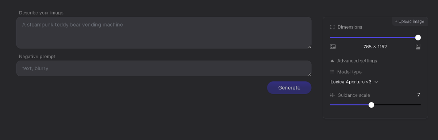Image resolution: width=438 pixels, height=140 pixels.
Task: Open the Lexica Aperture v3 model dropdown
Action: point(354,82)
